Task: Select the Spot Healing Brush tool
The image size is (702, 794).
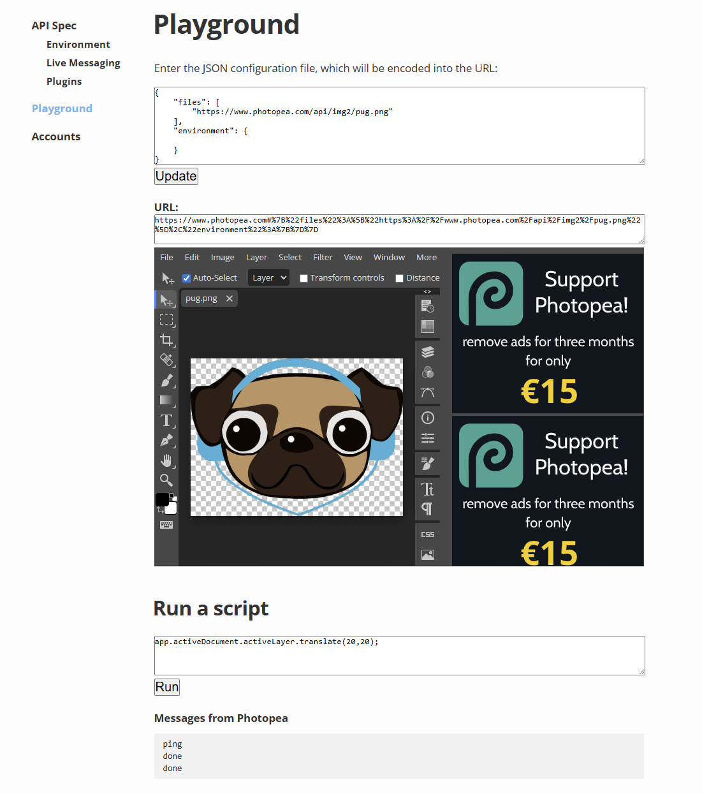Action: tap(166, 360)
